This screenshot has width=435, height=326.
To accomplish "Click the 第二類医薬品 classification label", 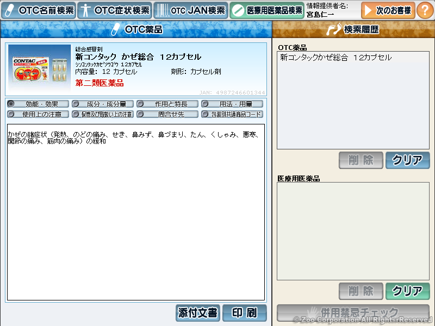I will point(100,83).
